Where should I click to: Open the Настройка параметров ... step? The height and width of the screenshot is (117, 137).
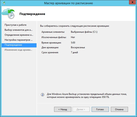(x=18, y=40)
